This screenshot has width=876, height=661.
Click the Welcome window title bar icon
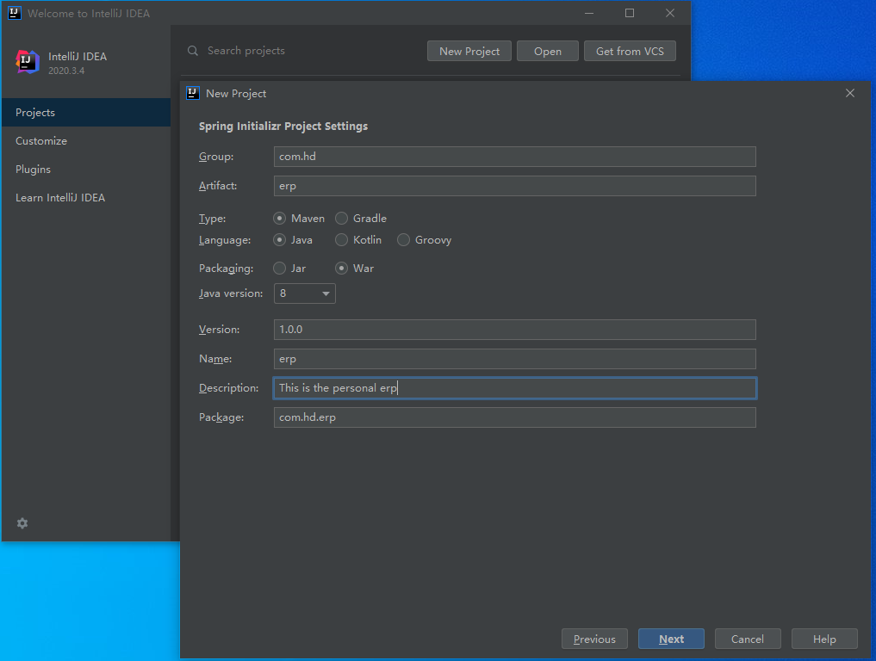(15, 13)
